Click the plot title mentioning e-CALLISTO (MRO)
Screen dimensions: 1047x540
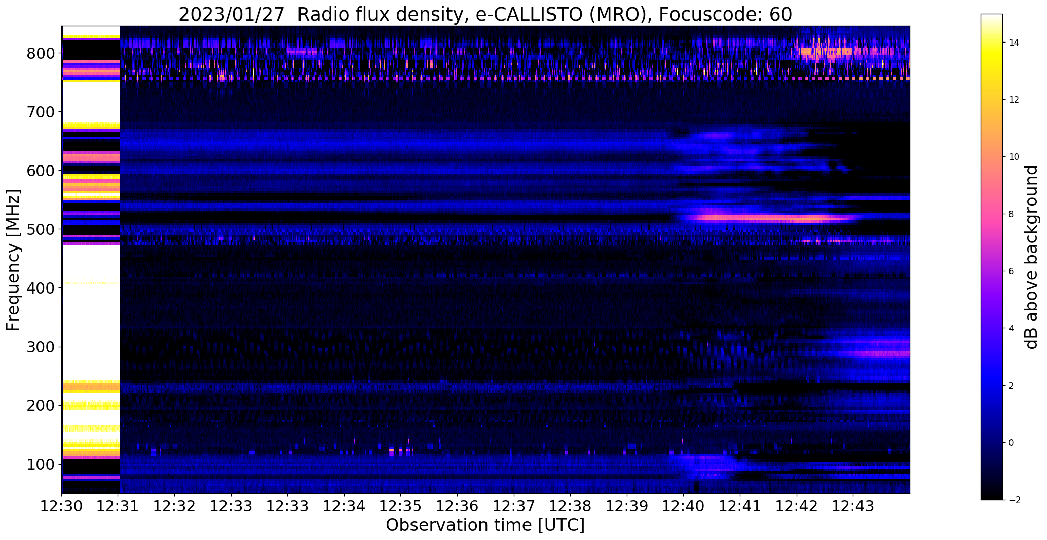(x=485, y=14)
